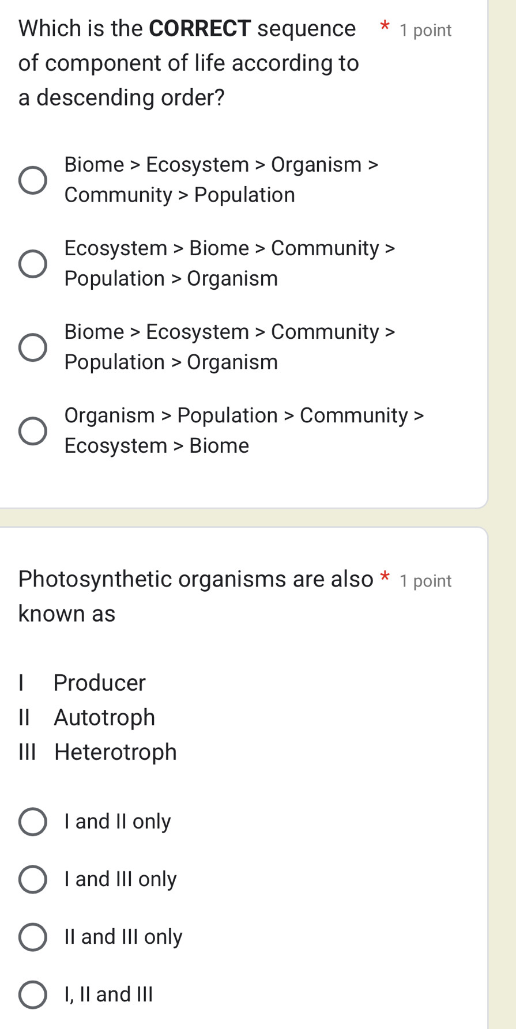Click the "I, II and III" option label text
This screenshot has width=516, height=1029.
[109, 994]
